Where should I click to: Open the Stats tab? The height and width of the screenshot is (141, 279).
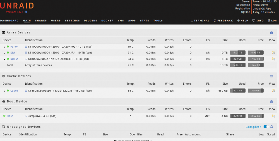tap(145, 21)
